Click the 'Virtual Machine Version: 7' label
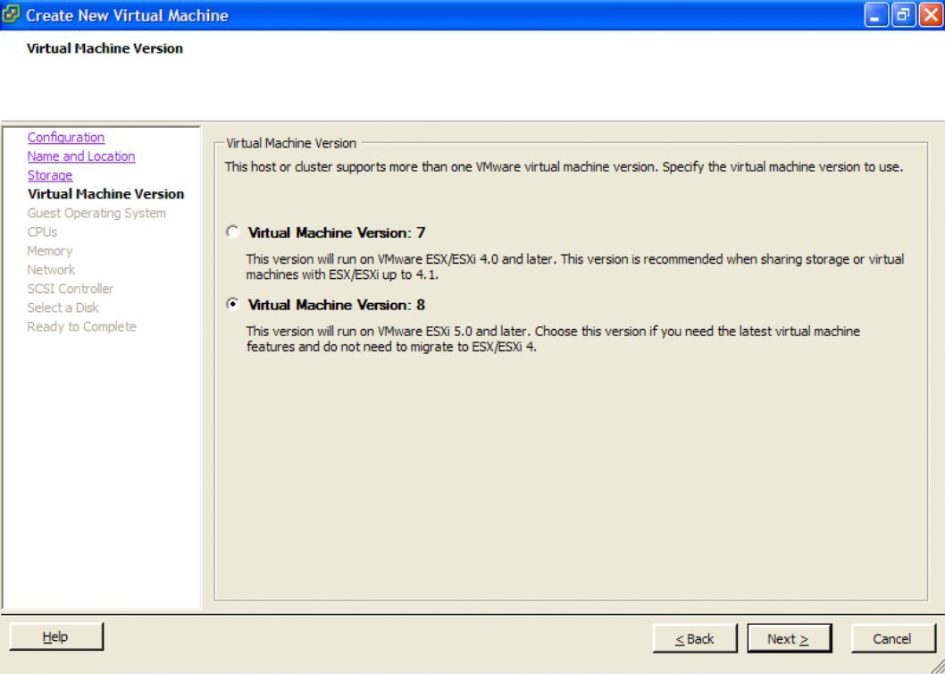945x674 pixels. pos(337,232)
